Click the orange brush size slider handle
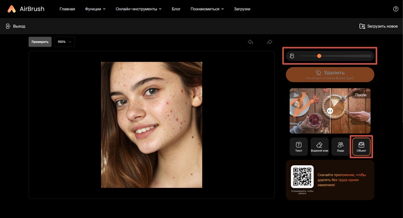This screenshot has height=218, width=403. click(x=319, y=56)
